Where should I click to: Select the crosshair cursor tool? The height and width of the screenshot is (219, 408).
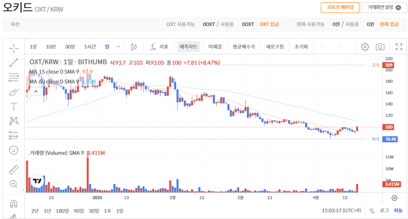click(14, 48)
